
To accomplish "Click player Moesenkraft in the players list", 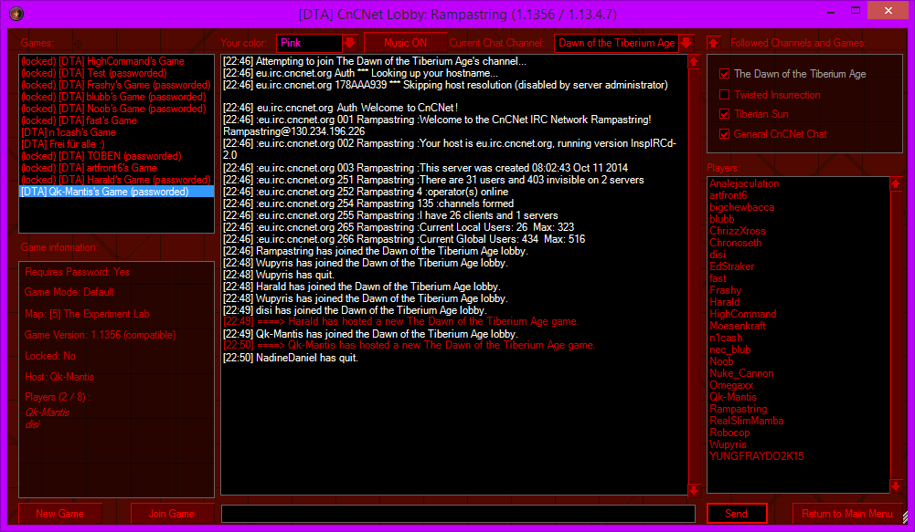I will coord(737,326).
